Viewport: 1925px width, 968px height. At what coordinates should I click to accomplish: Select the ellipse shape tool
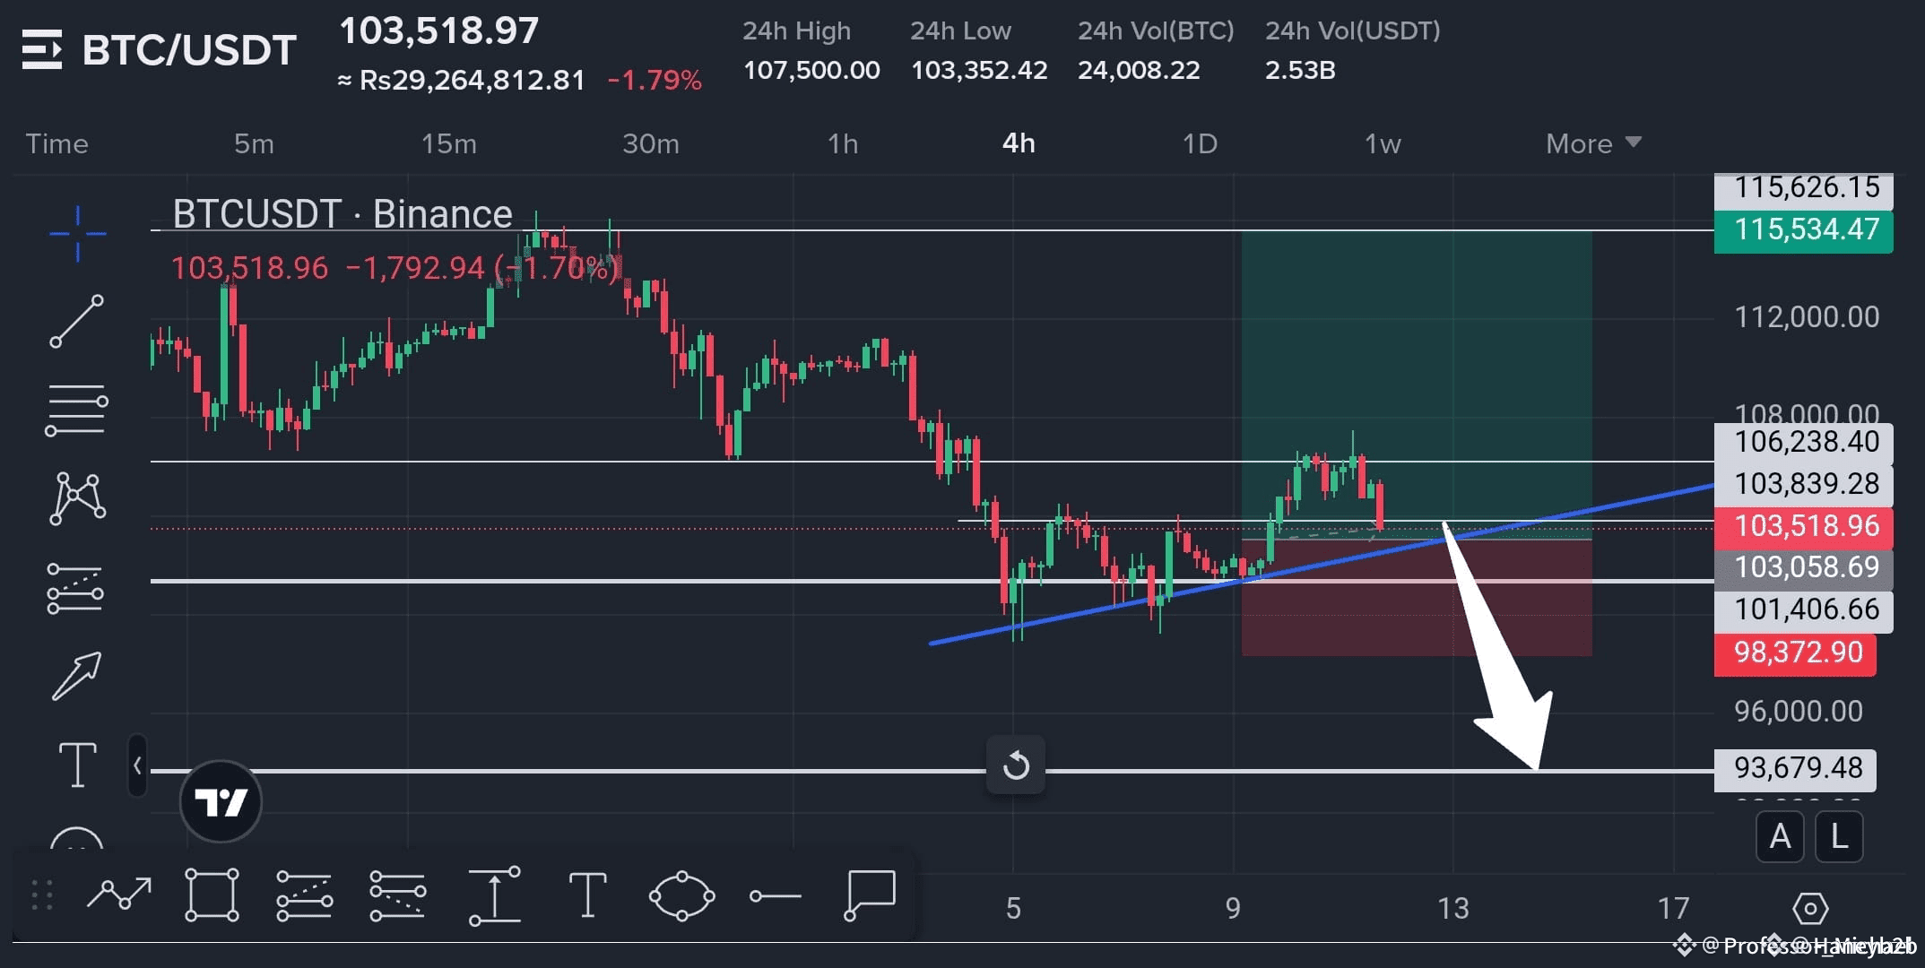coord(681,895)
